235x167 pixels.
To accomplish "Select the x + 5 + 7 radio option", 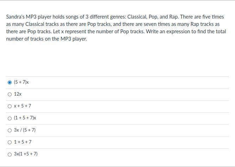I will pos(9,106).
